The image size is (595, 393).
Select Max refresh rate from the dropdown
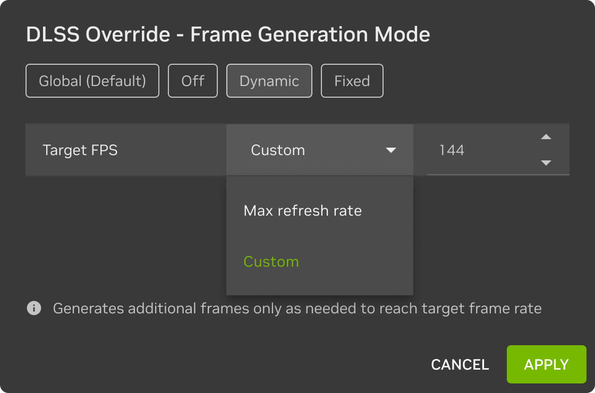click(302, 210)
